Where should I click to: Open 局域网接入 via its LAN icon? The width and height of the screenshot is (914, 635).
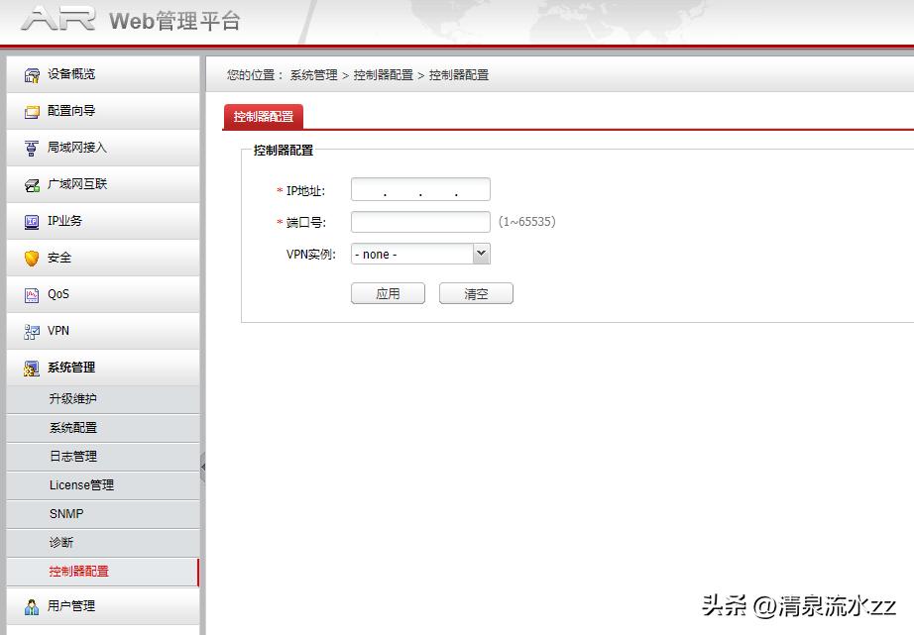coord(32,147)
